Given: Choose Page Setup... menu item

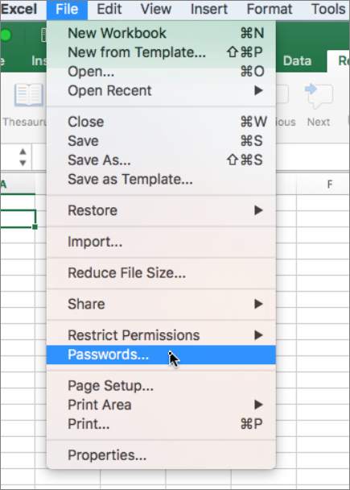Looking at the screenshot, I should pyautogui.click(x=161, y=385).
